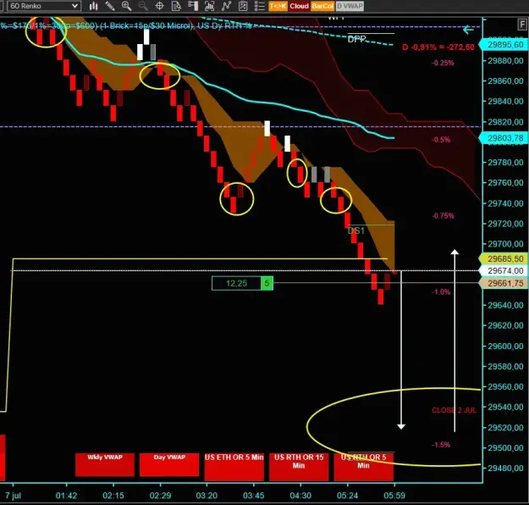Click the DS1 support label

click(x=356, y=230)
